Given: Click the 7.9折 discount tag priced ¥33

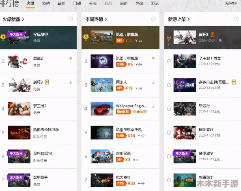Looking at the screenshot, I should pos(121,183).
